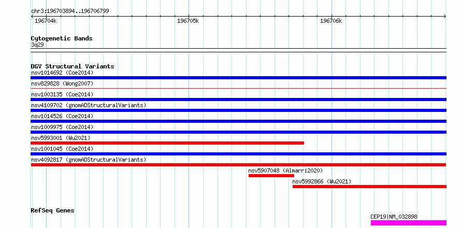461x228 pixels.
Task: Click the red bar under nsv4092817
Action: [238, 165]
